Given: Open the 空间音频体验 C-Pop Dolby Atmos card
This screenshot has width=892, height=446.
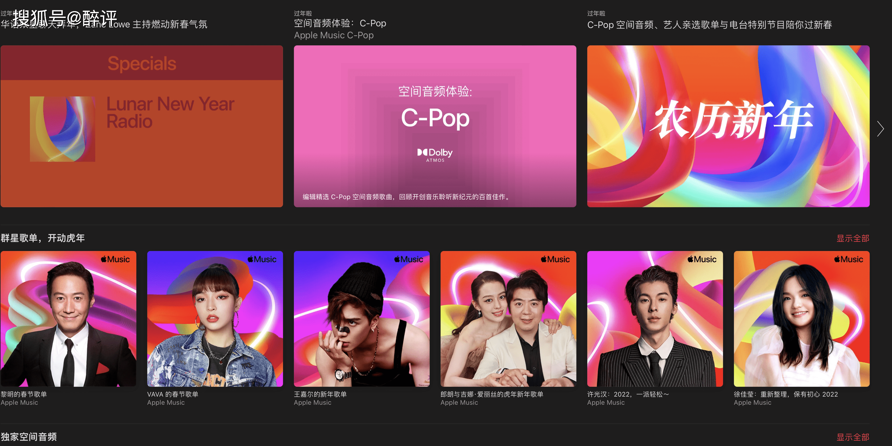Looking at the screenshot, I should [x=435, y=126].
